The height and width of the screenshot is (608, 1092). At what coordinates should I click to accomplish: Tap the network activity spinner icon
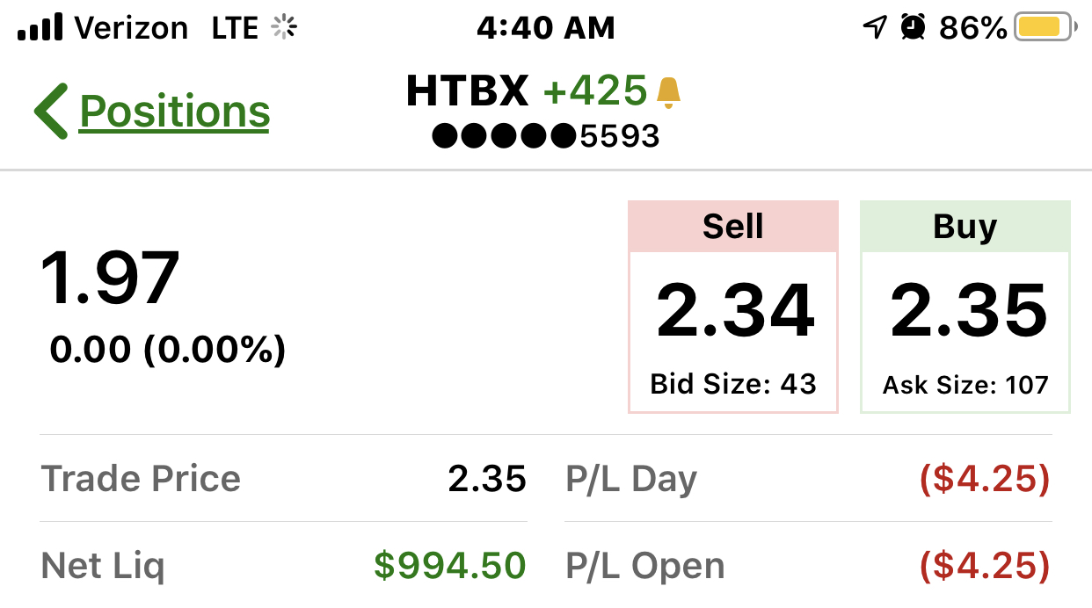[284, 28]
